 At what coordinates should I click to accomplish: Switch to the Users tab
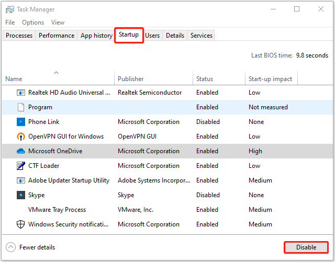coord(152,36)
